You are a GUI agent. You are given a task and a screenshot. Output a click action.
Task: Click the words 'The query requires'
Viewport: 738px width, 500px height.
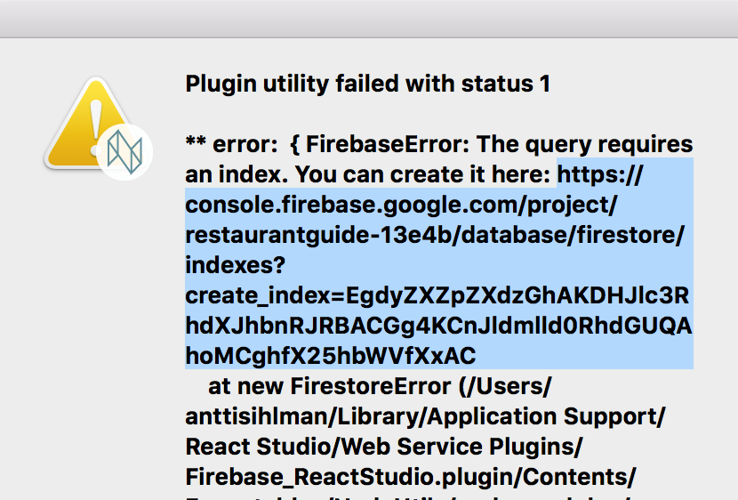pyautogui.click(x=604, y=144)
